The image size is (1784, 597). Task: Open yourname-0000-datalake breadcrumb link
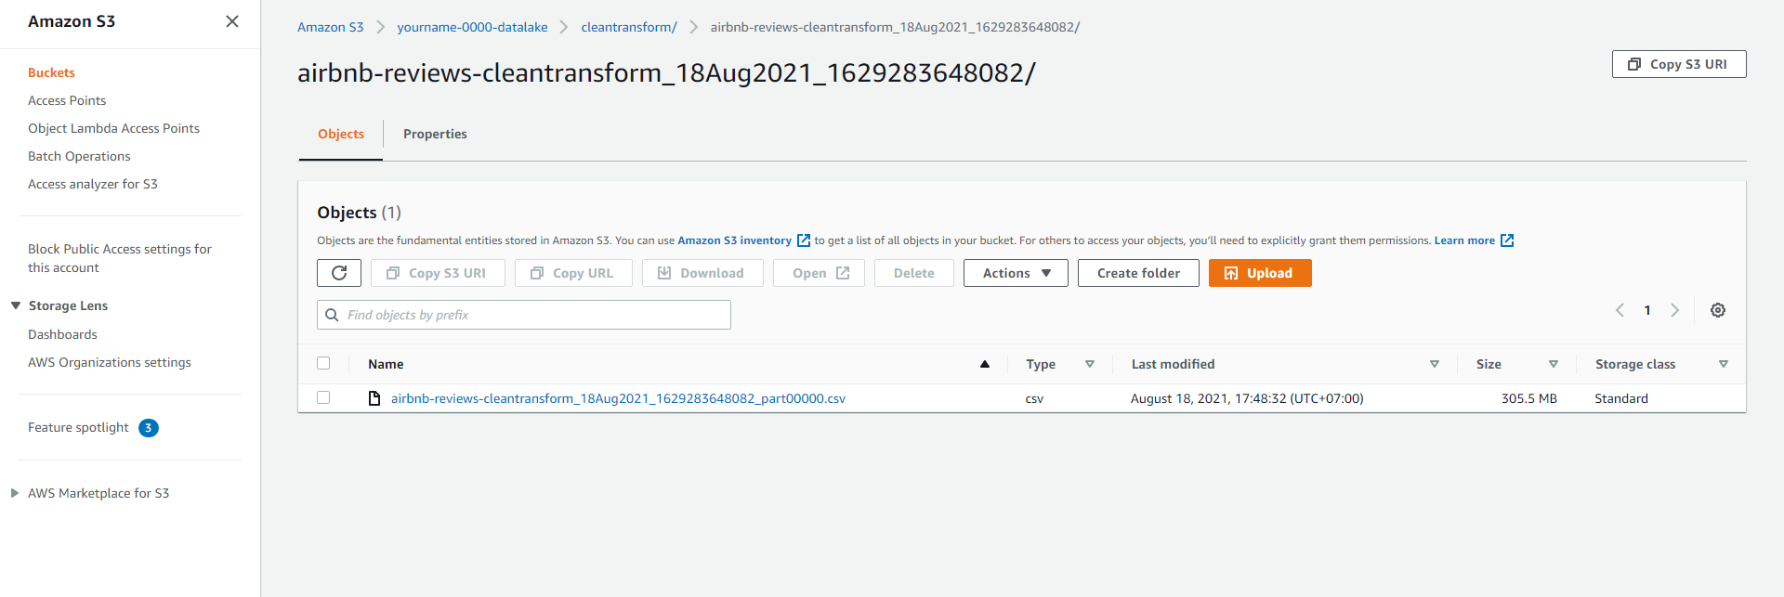(472, 27)
